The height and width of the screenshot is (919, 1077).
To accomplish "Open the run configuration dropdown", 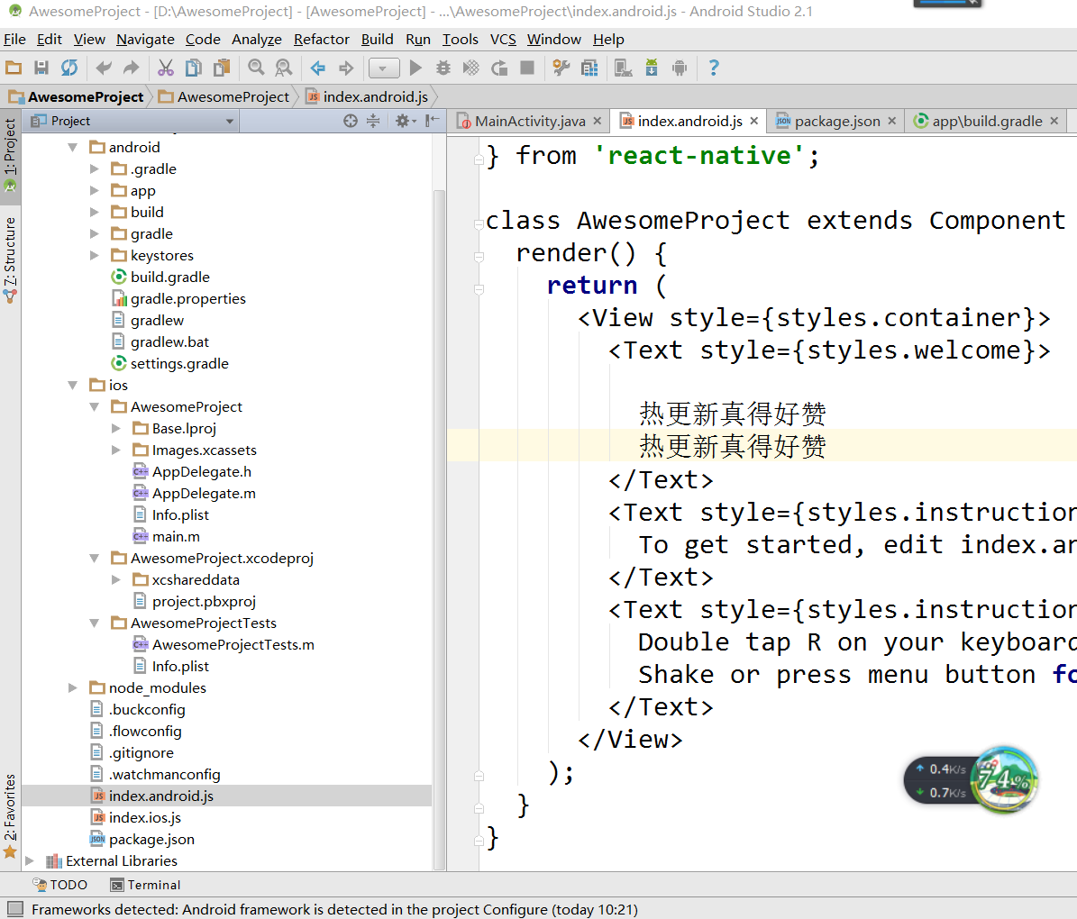I will point(383,68).
